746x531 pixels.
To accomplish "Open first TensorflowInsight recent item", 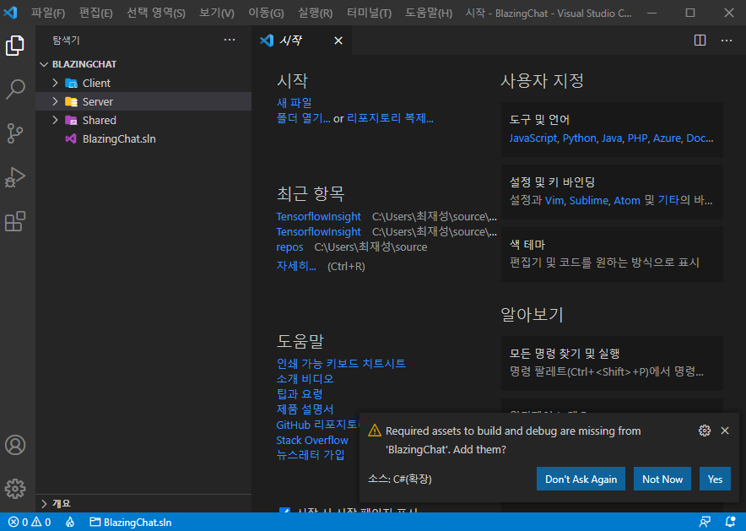I will (x=318, y=216).
